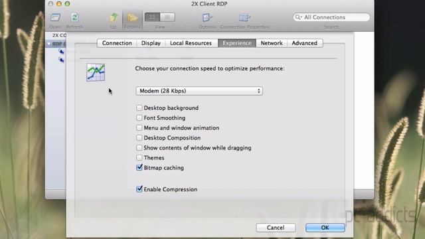This screenshot has width=425, height=239.
Task: Click the performance chart icon
Action: (x=96, y=72)
